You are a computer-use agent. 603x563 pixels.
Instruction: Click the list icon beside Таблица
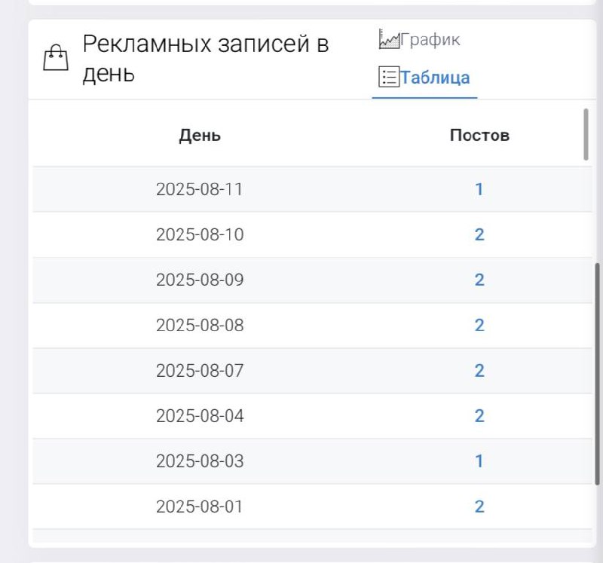click(388, 77)
